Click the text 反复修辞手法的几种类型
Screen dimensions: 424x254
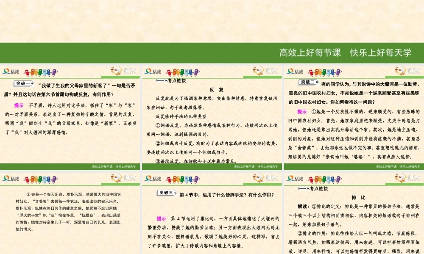(x=181, y=116)
